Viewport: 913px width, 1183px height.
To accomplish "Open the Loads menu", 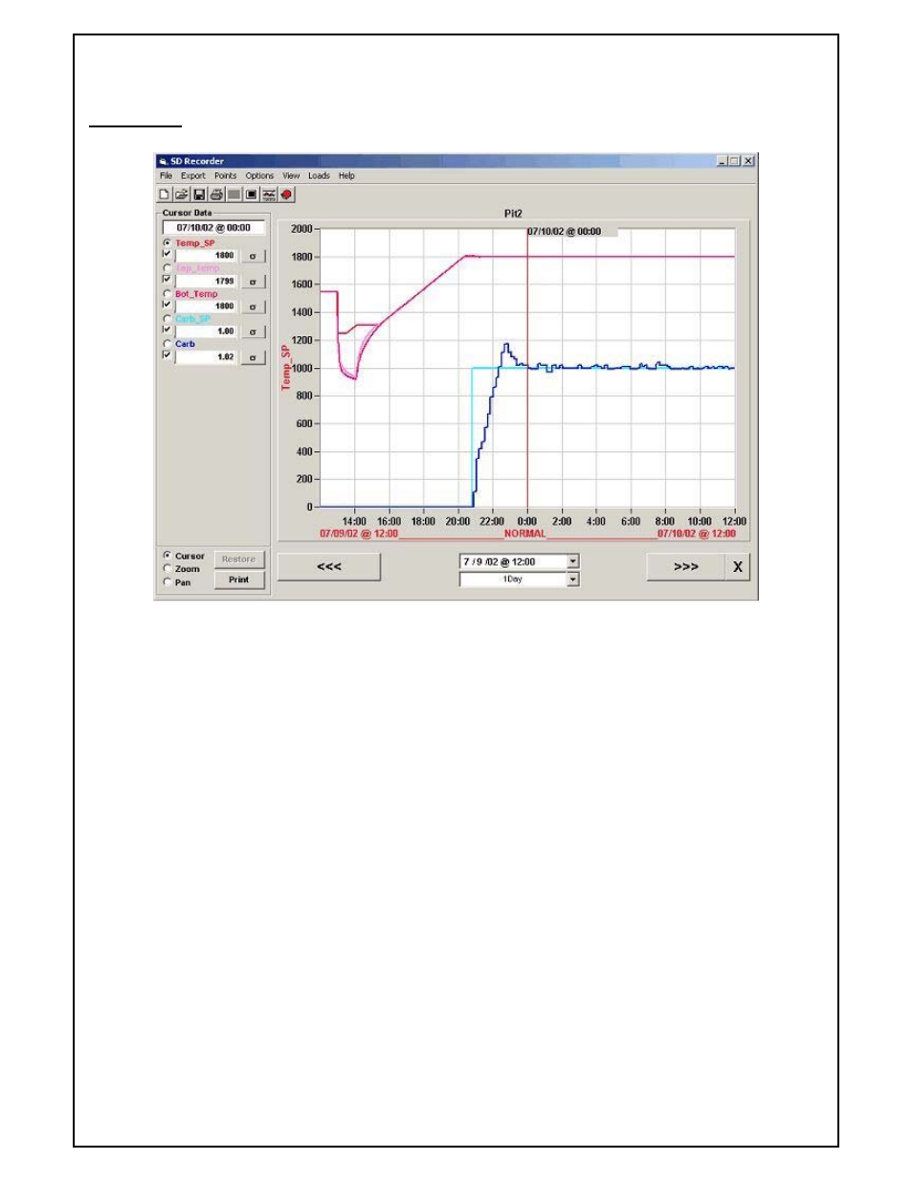I will 319,176.
